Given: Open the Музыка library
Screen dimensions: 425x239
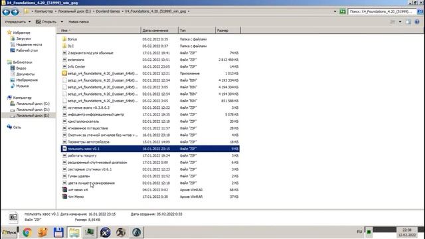Looking at the screenshot, I should (x=22, y=86).
